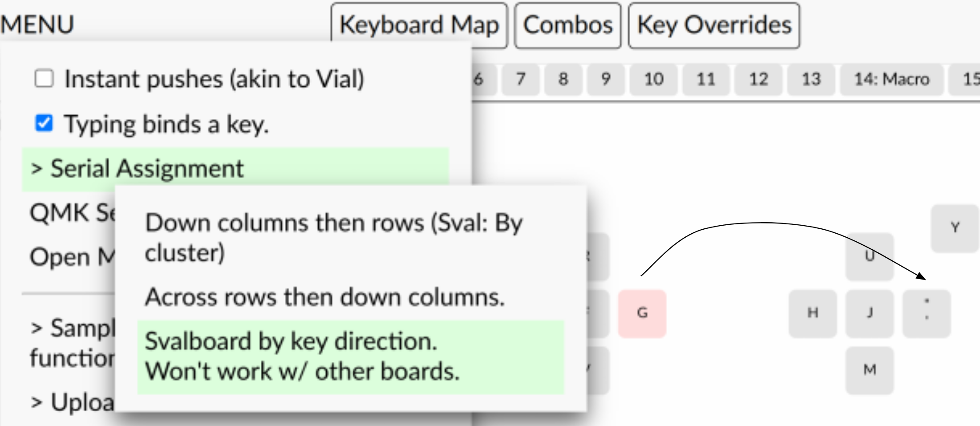Image resolution: width=980 pixels, height=426 pixels.
Task: Select the colon semicolon key
Action: click(x=927, y=313)
